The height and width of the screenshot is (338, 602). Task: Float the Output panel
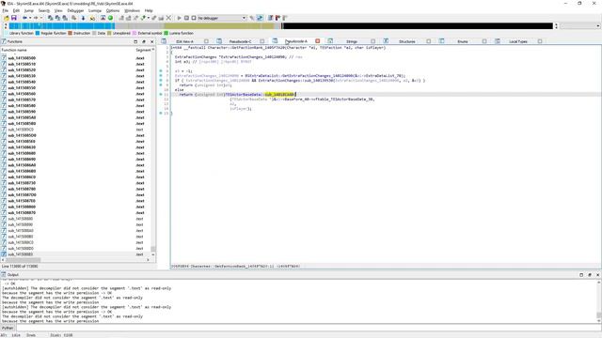click(x=590, y=275)
